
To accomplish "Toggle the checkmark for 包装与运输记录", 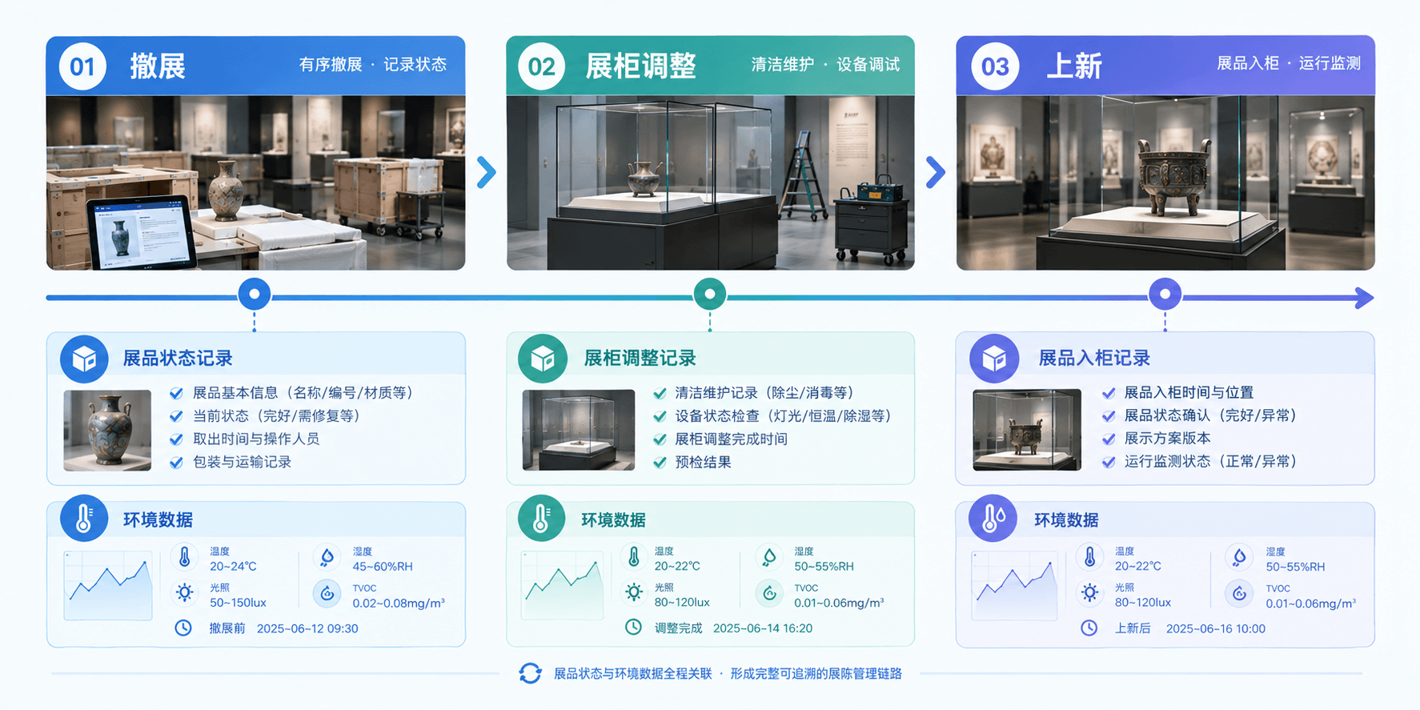I will 176,462.
